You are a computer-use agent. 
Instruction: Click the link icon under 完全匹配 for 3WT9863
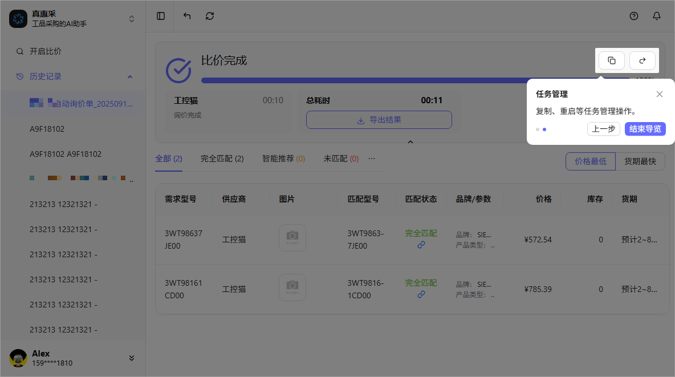point(421,245)
